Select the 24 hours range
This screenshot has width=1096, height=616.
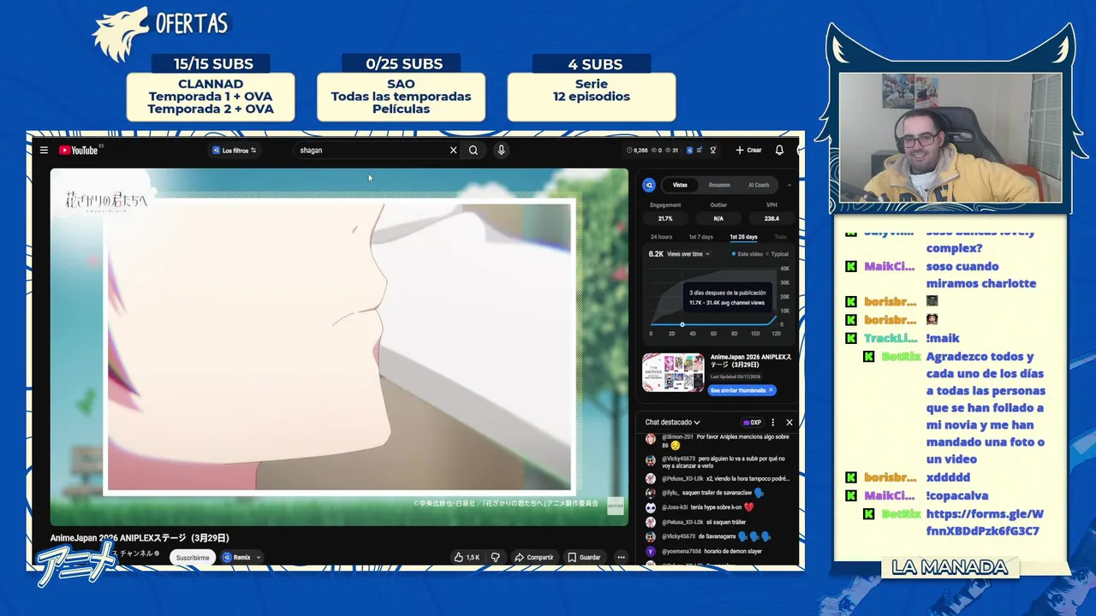pos(661,237)
